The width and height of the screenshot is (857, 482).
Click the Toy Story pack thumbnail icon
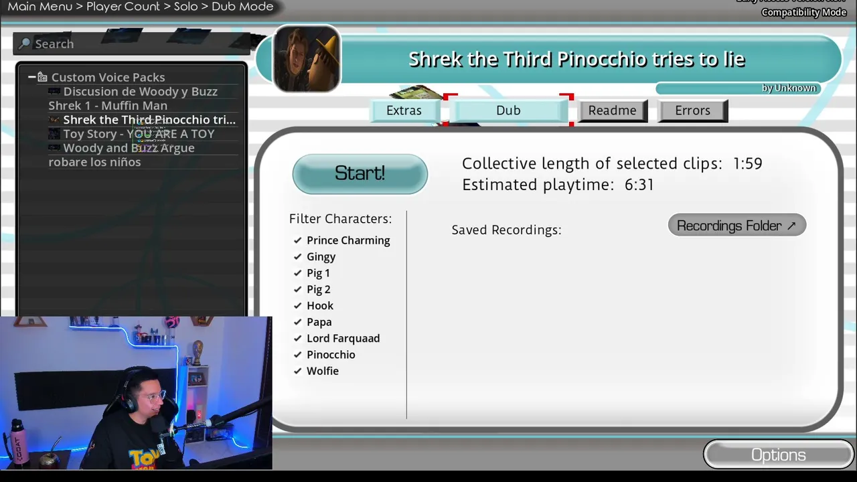click(x=54, y=134)
